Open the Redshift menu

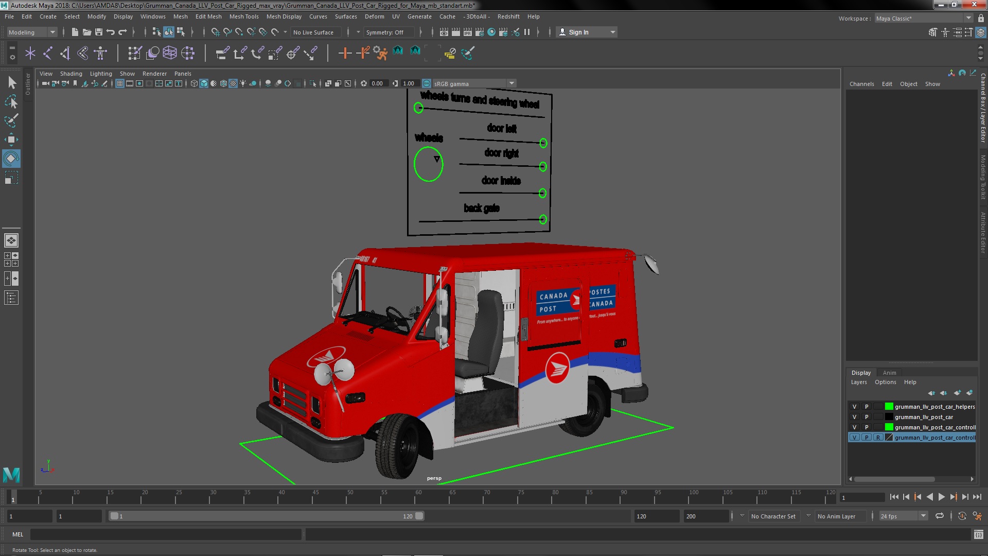click(x=508, y=16)
